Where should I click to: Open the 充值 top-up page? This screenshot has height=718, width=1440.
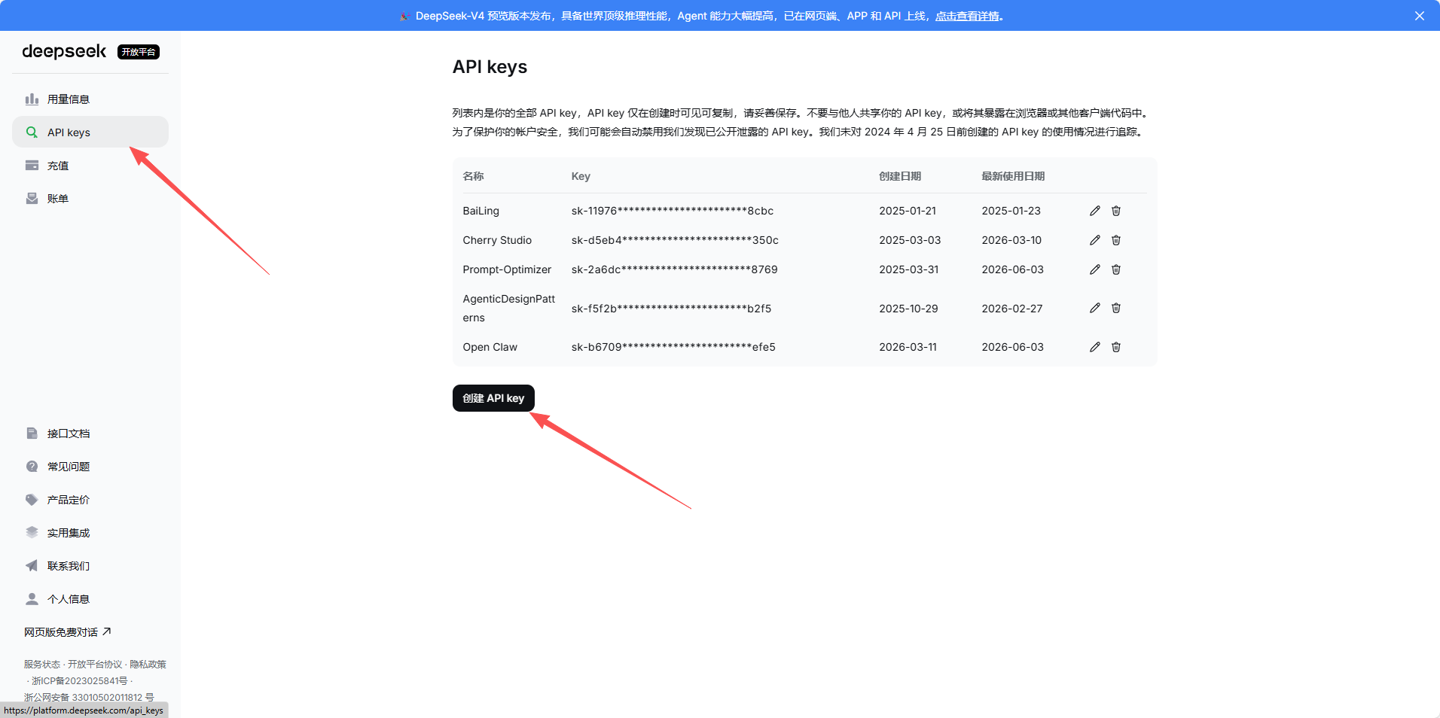click(90, 166)
